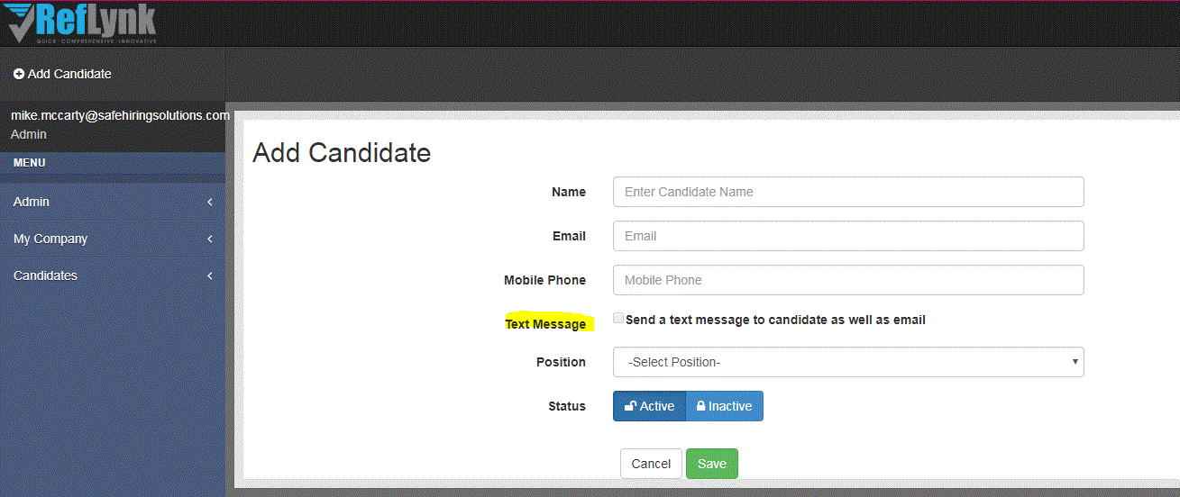Viewport: 1180px width, 497px height.
Task: Focus the Email input field
Action: [x=848, y=236]
